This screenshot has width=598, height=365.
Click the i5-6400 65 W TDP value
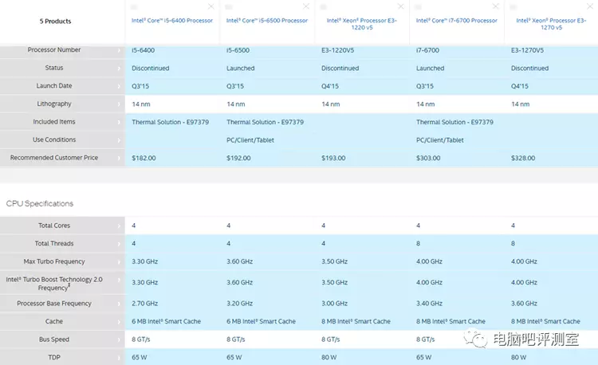(x=140, y=357)
